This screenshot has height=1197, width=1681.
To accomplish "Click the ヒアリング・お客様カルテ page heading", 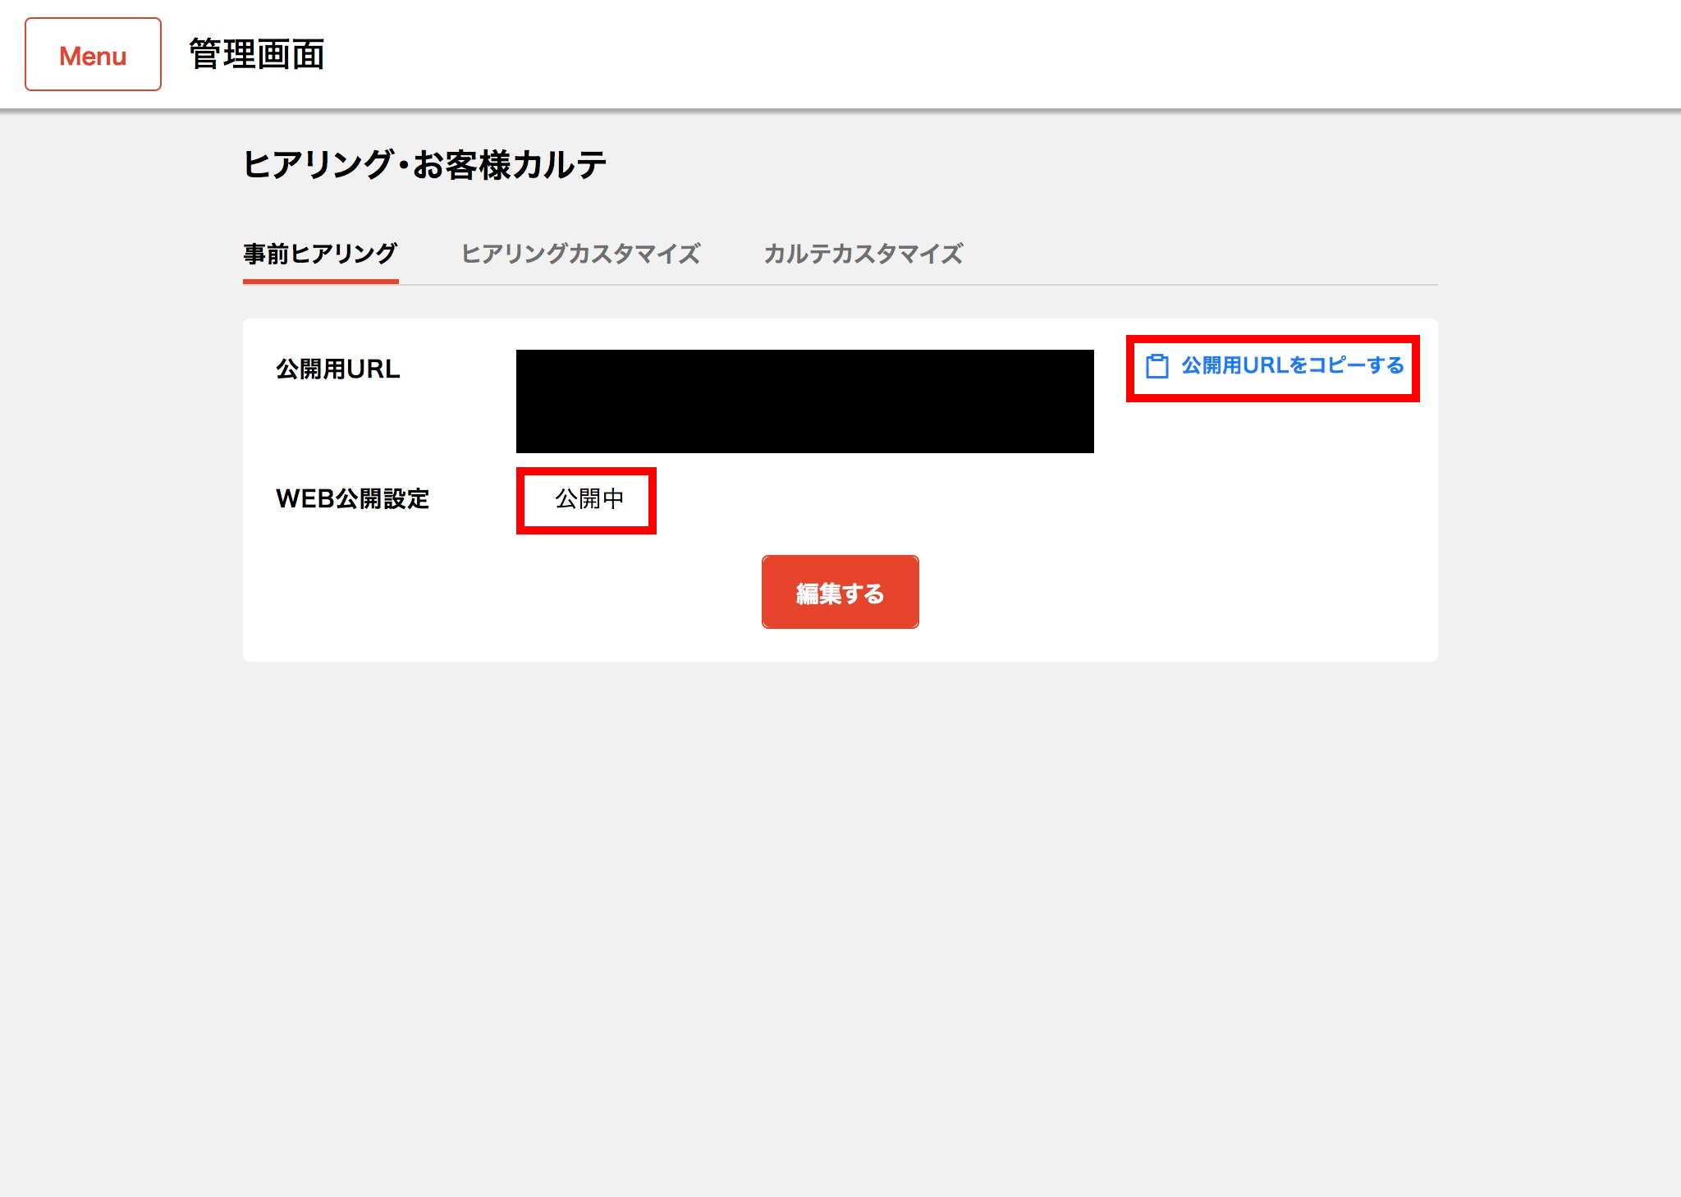I will pyautogui.click(x=425, y=164).
